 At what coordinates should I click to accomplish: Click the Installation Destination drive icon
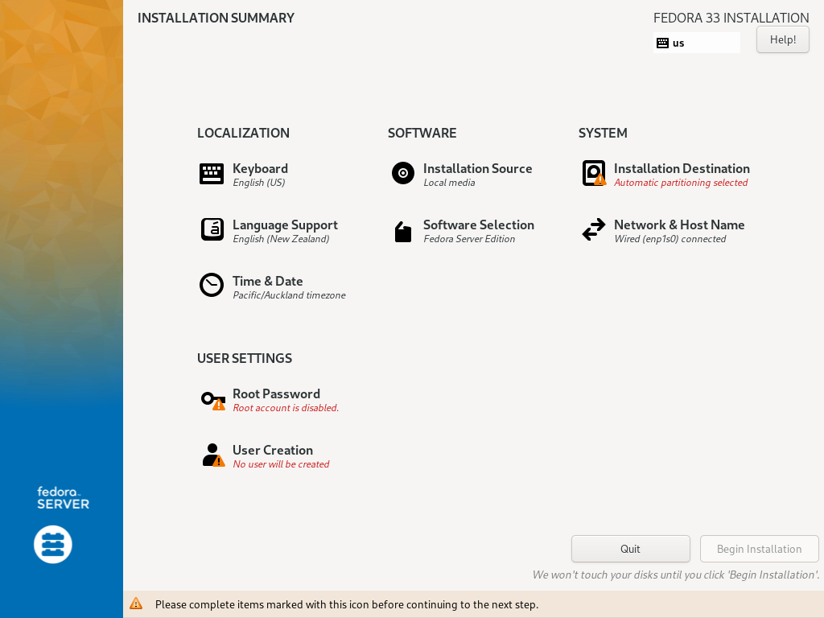593,172
